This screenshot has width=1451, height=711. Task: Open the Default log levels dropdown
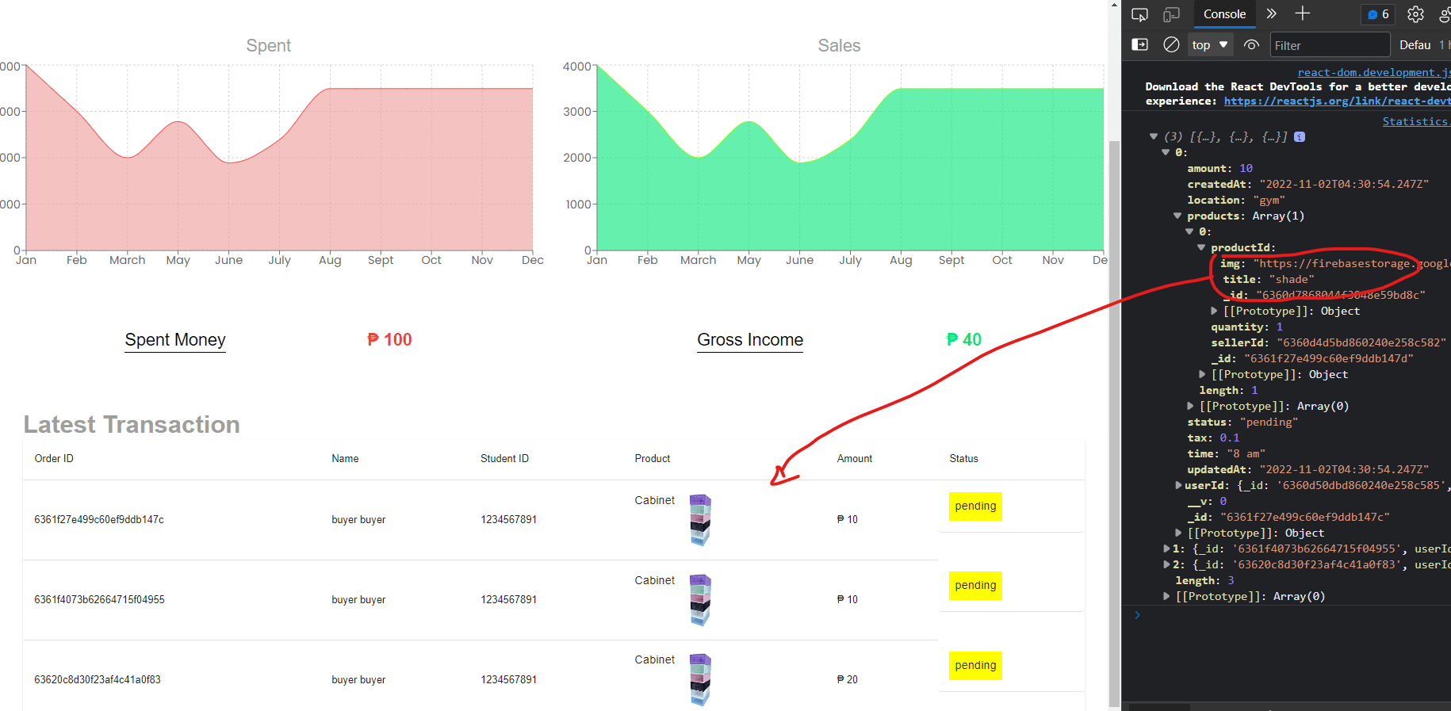pos(1415,45)
